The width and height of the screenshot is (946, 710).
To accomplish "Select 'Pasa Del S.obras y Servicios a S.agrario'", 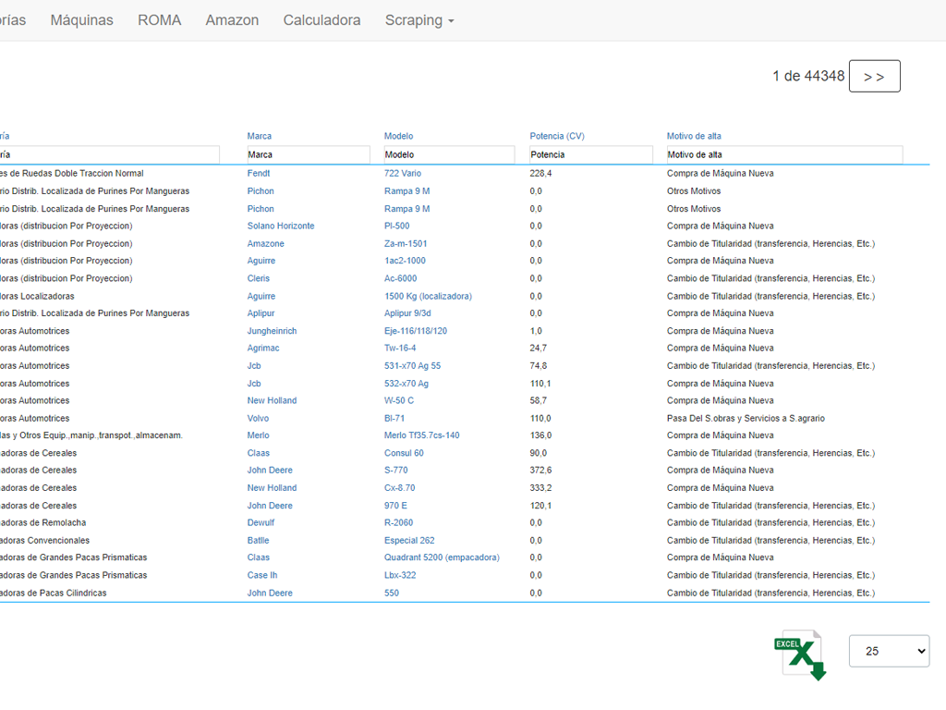I will pyautogui.click(x=746, y=419).
